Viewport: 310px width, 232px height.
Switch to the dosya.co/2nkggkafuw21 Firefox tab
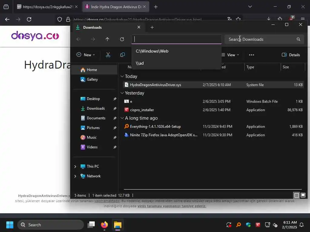pyautogui.click(x=47, y=7)
